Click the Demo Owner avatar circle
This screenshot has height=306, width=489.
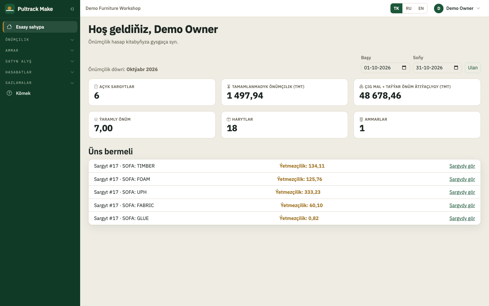pyautogui.click(x=439, y=8)
